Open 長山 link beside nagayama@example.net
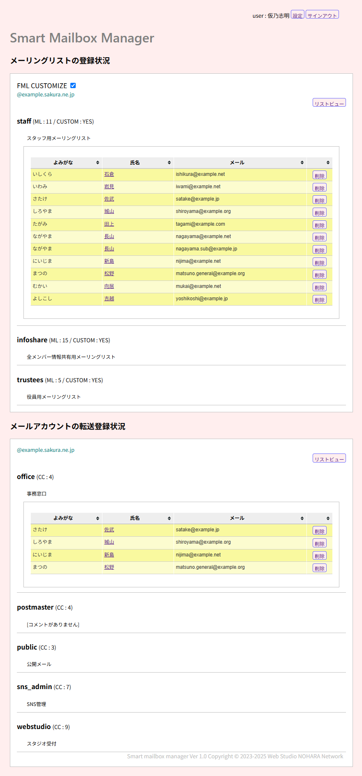The width and height of the screenshot is (362, 776). [x=109, y=236]
